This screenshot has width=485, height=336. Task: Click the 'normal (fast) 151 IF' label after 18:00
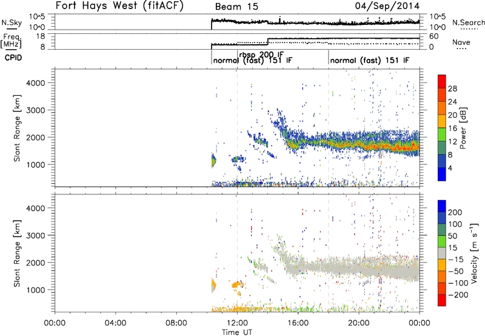coord(370,60)
